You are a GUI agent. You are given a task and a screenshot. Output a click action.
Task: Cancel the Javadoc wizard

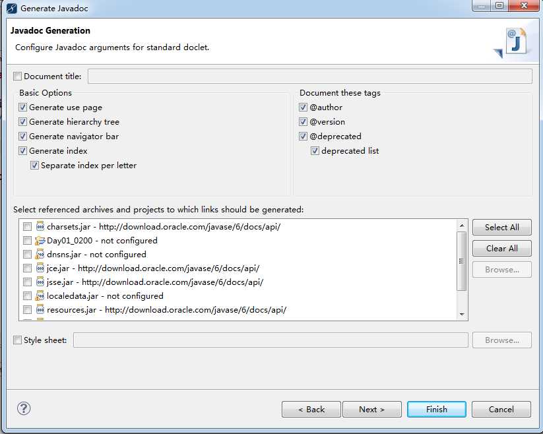(501, 410)
